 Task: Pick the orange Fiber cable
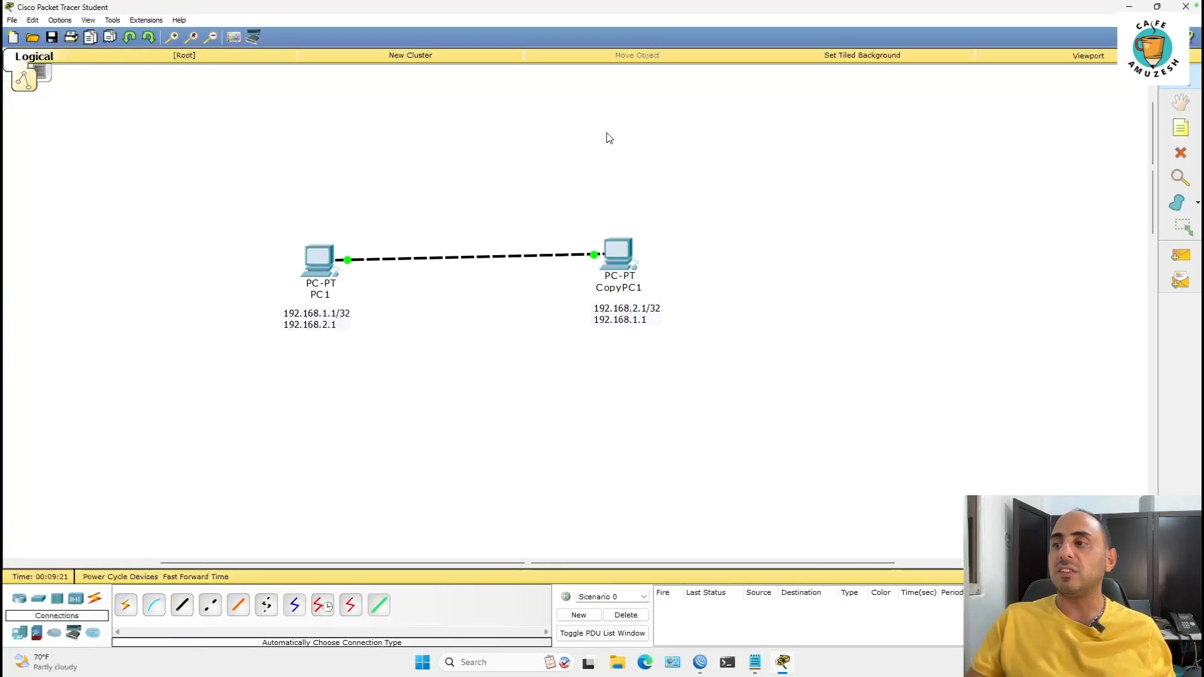tap(238, 605)
